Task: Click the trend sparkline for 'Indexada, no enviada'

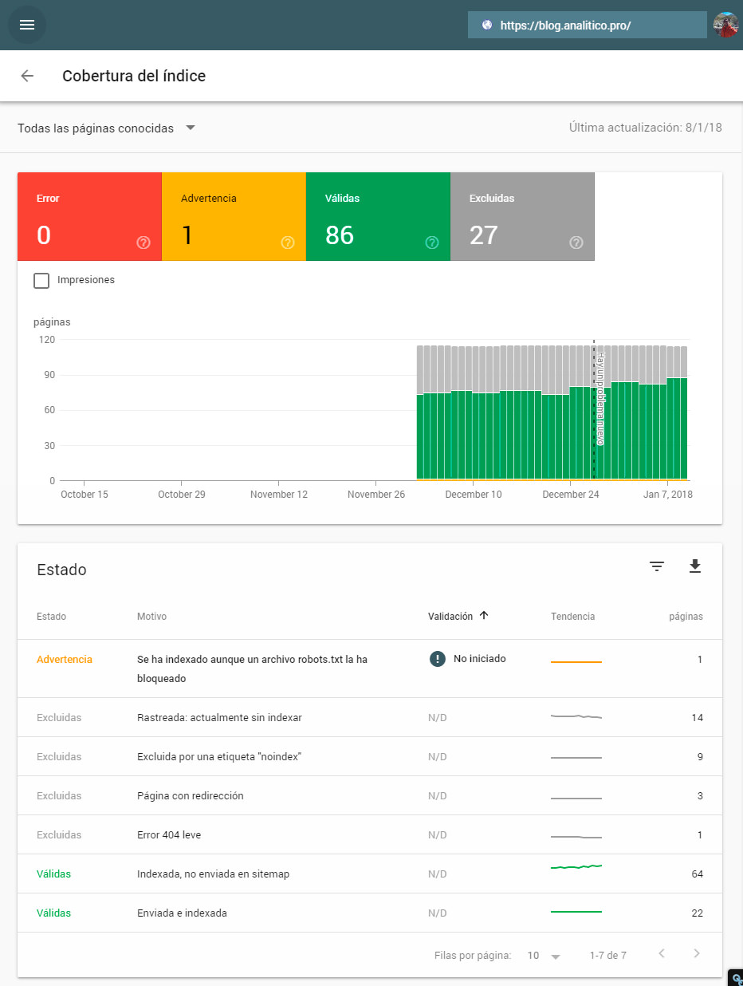Action: [576, 866]
